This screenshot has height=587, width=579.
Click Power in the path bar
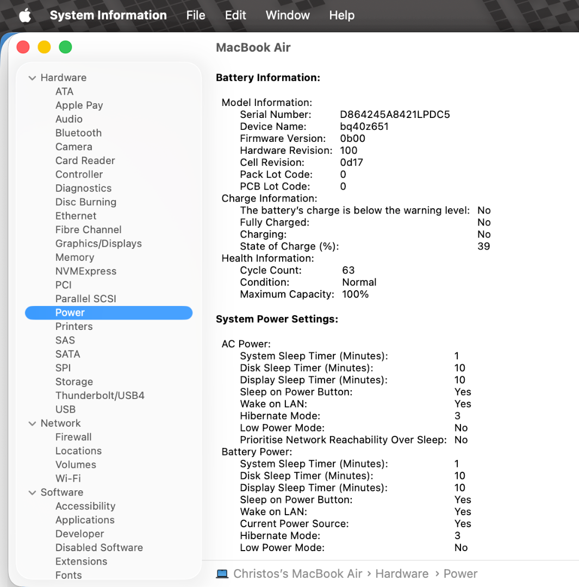point(460,574)
